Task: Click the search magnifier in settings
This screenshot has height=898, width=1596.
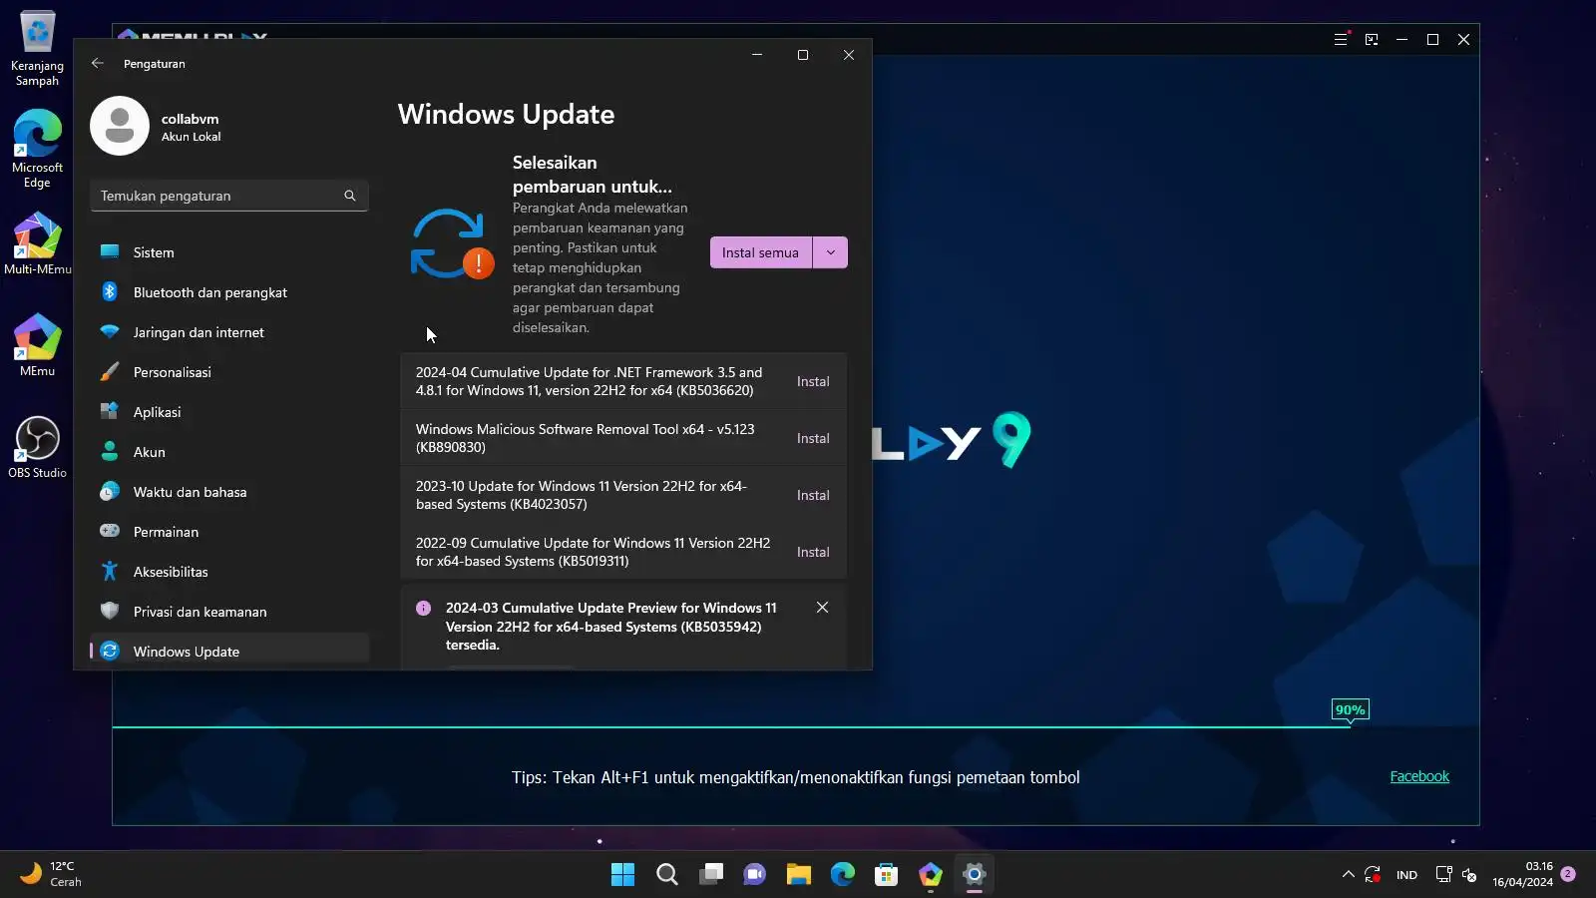Action: point(350,196)
